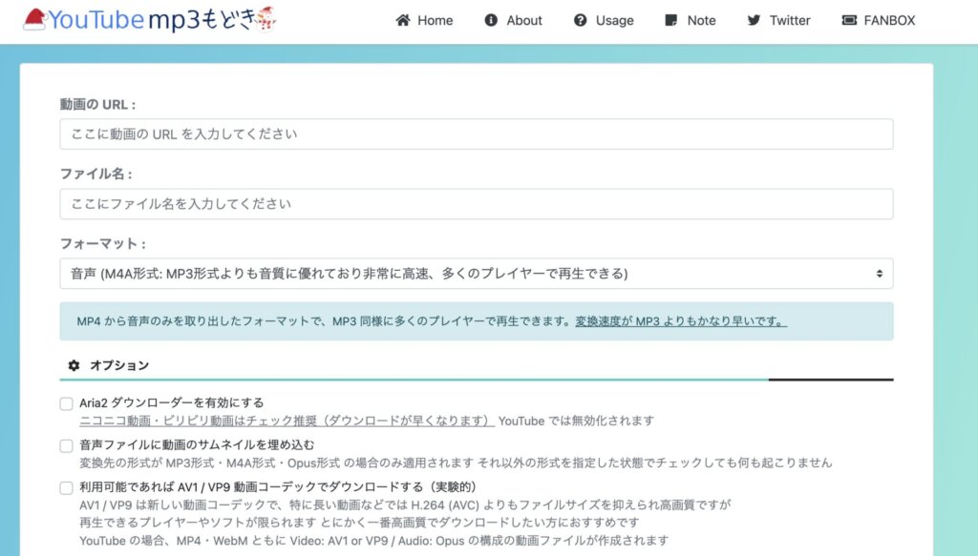Click the sticky note icon beside Note

[671, 21]
